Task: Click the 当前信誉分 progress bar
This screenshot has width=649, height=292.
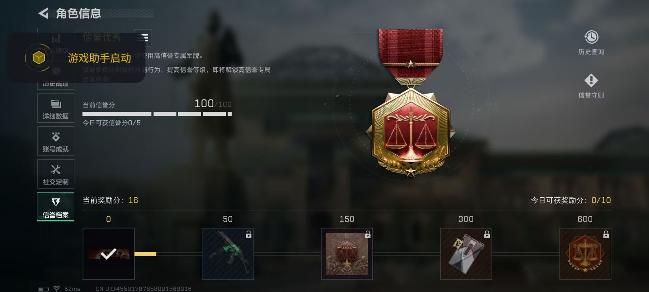Action: (x=157, y=114)
